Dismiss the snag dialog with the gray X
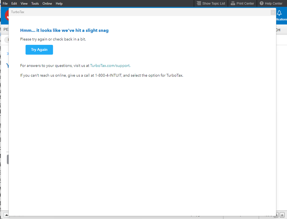This screenshot has width=287, height=219. tap(273, 12)
